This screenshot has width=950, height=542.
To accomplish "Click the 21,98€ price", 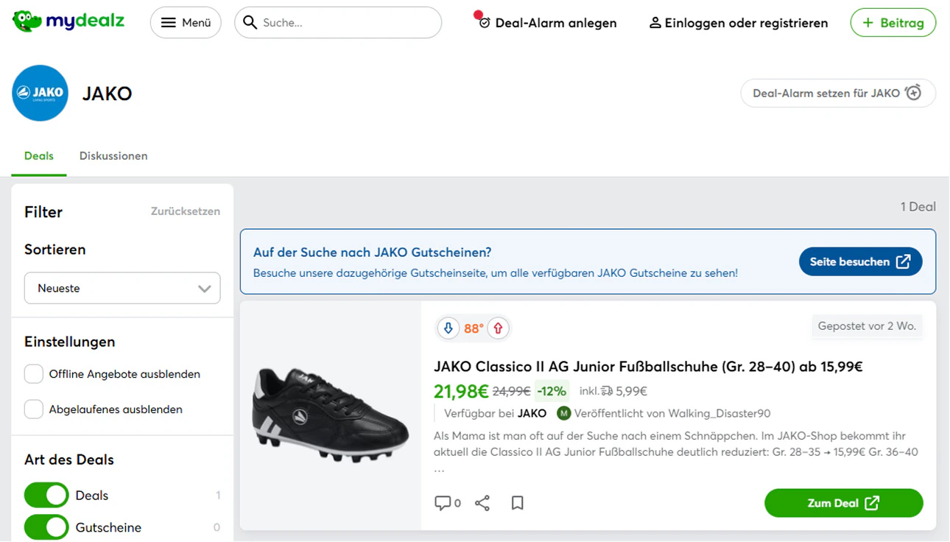I will (461, 391).
